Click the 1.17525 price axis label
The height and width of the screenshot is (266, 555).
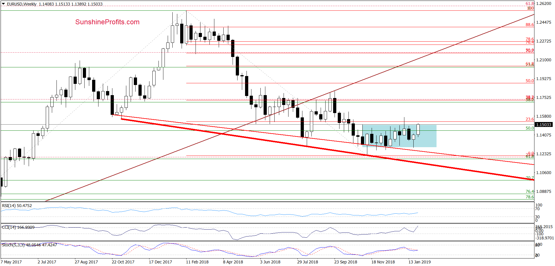point(544,97)
